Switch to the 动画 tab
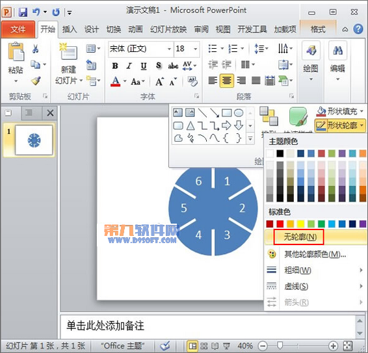Screen dimensions: 368x353 click(x=135, y=29)
